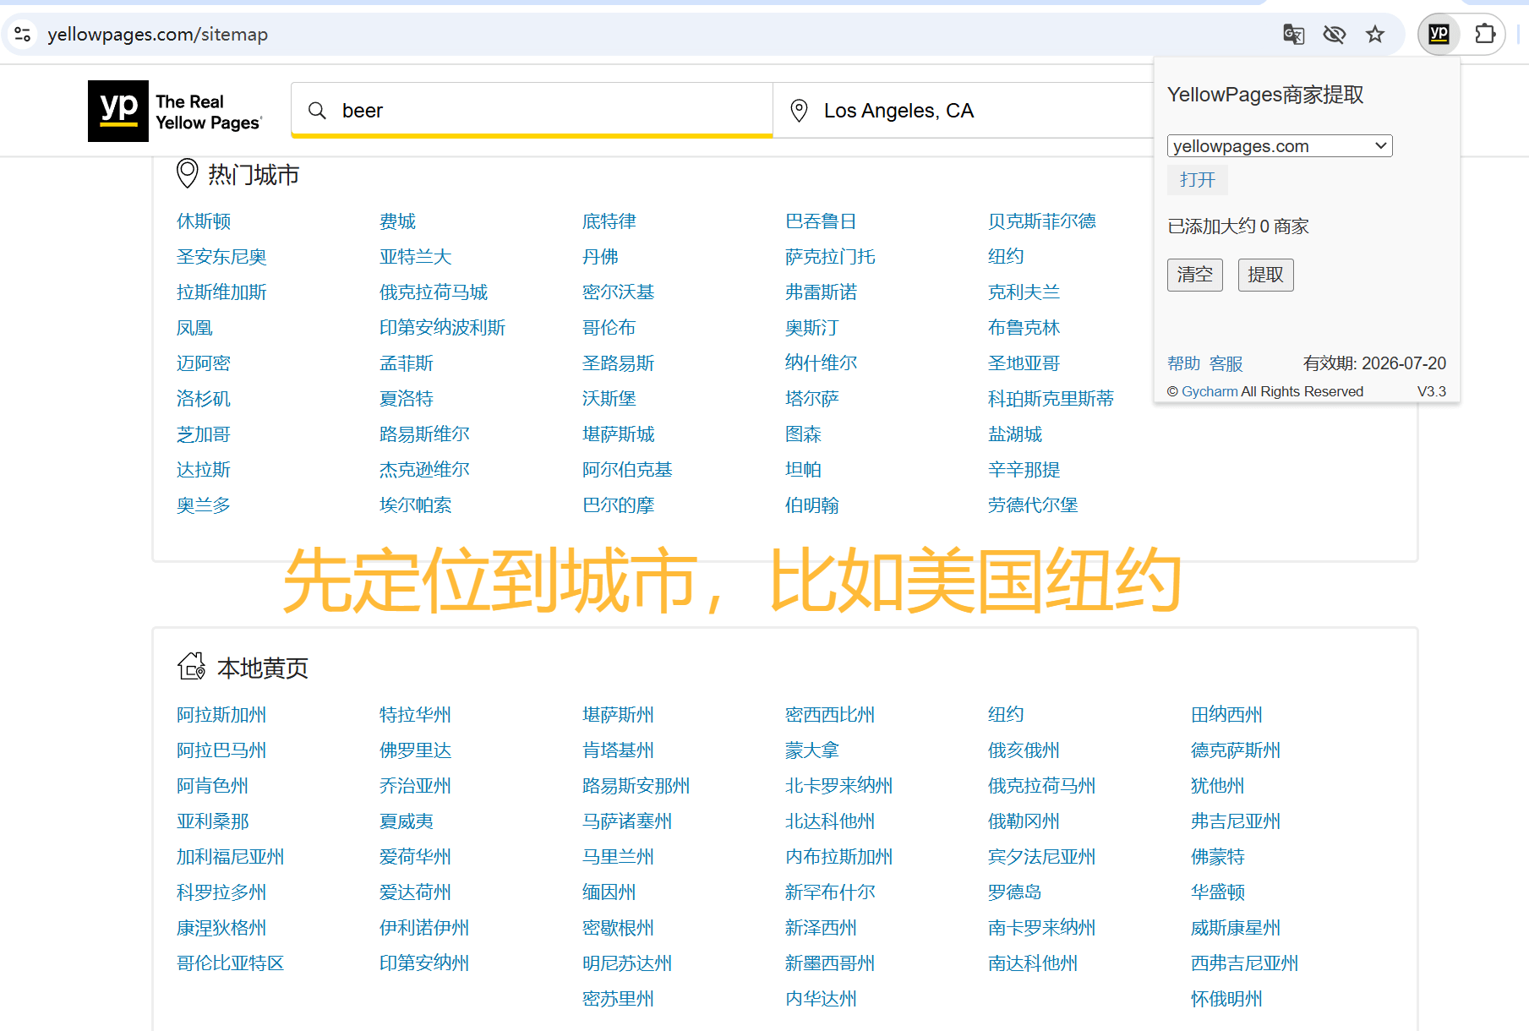
Task: Focus the beer search field
Action: pyautogui.click(x=532, y=111)
